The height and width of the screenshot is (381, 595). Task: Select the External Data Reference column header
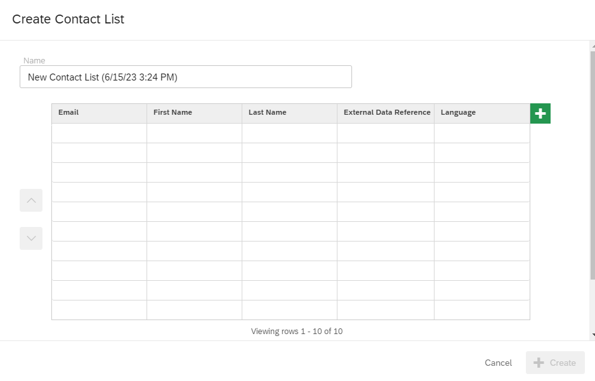pos(386,112)
